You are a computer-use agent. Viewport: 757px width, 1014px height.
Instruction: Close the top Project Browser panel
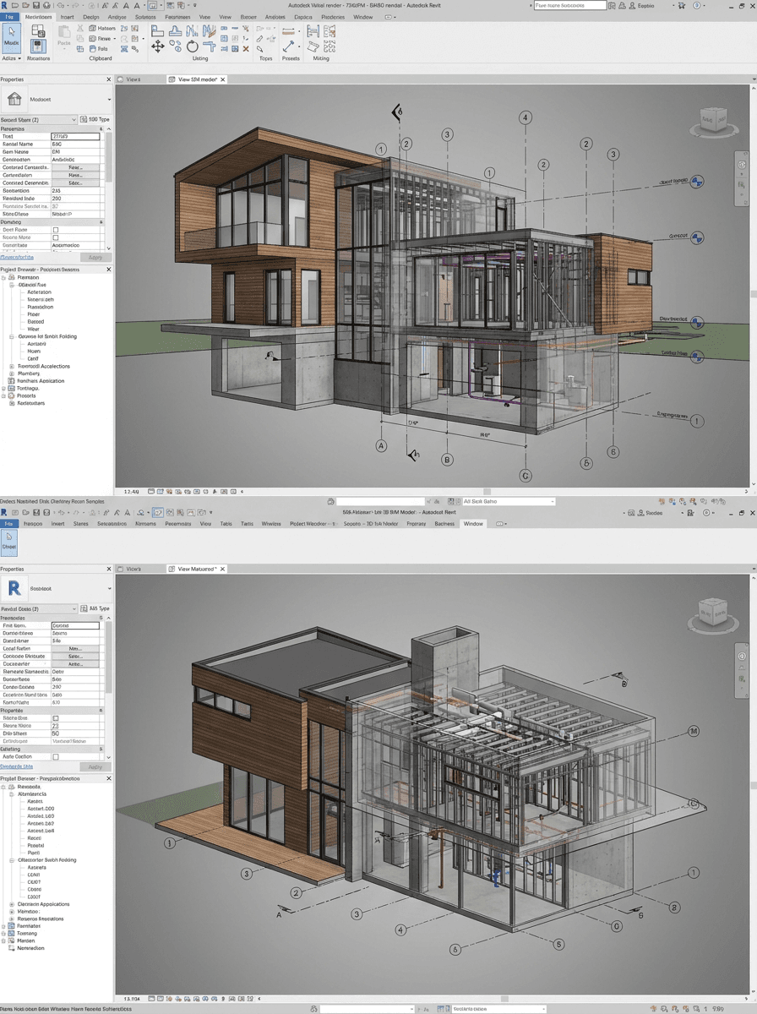pos(108,270)
